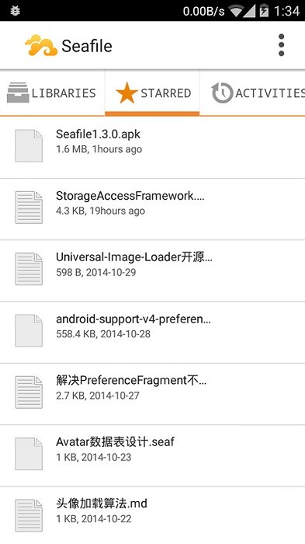Tap the Libraries drawer icon

tap(18, 92)
